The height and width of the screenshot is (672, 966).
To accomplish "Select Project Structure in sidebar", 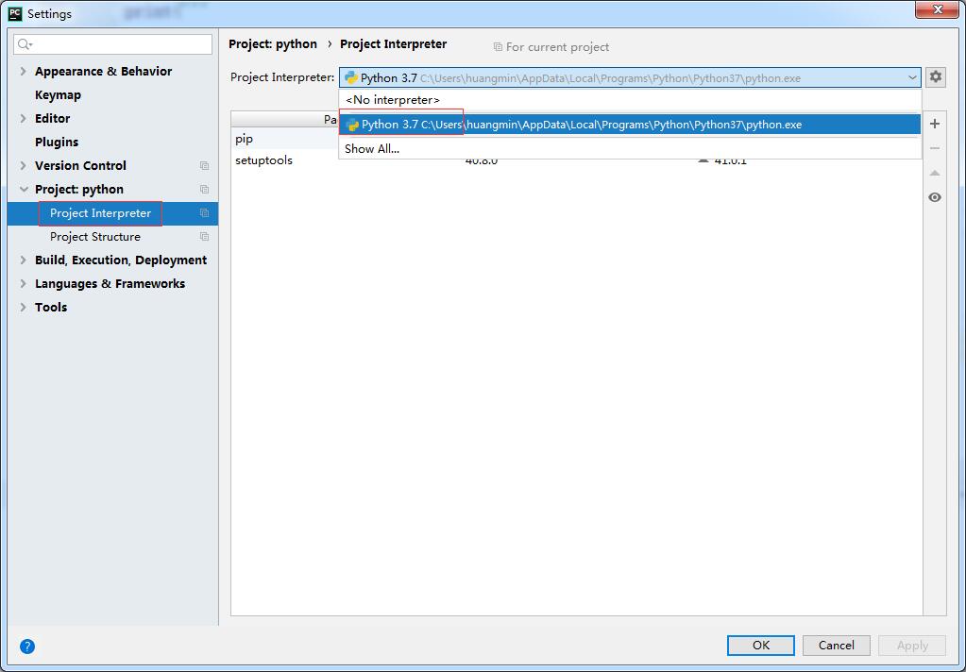I will pyautogui.click(x=94, y=237).
